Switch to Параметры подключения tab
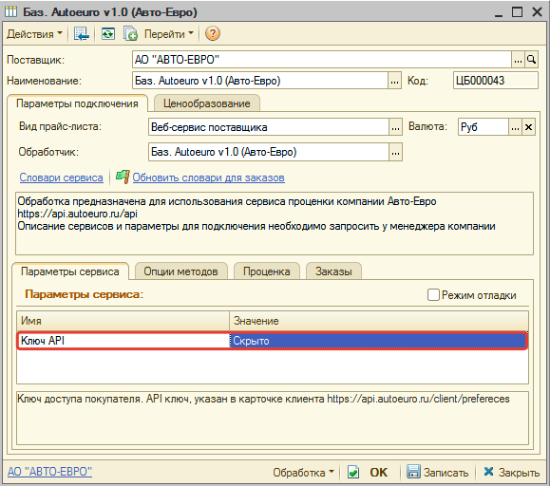This screenshot has width=550, height=486. pyautogui.click(x=77, y=103)
